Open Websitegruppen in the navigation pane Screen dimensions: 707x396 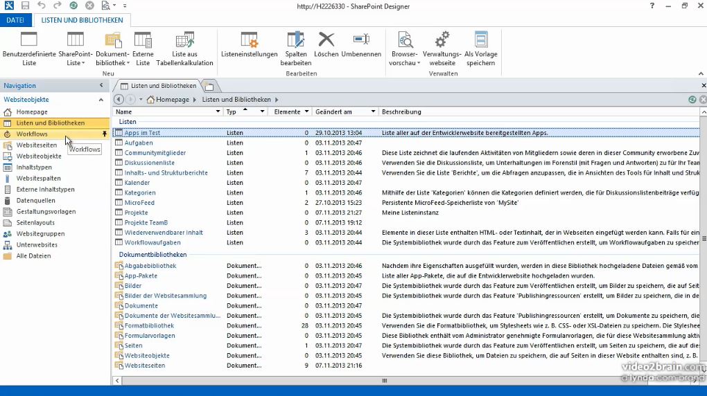41,234
